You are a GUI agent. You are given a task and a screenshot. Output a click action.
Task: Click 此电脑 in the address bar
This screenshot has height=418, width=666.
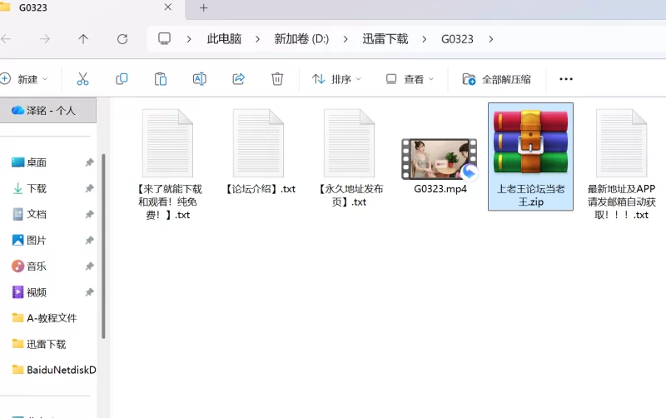click(x=224, y=39)
